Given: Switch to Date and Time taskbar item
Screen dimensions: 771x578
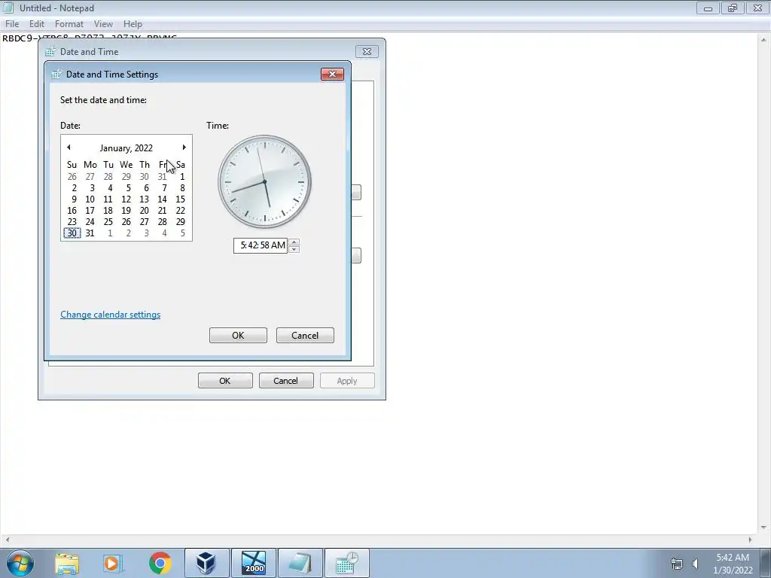Looking at the screenshot, I should pyautogui.click(x=347, y=563).
